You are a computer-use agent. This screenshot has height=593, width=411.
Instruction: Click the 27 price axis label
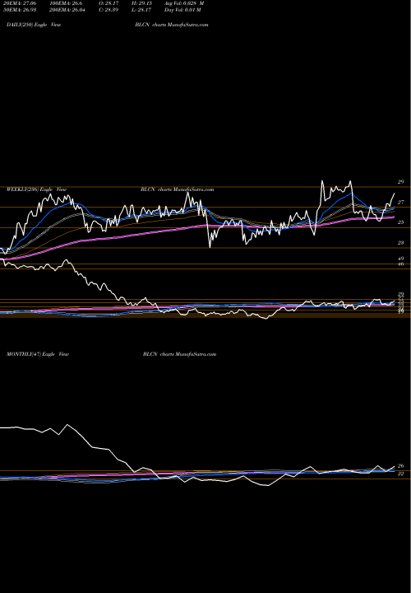click(x=401, y=203)
